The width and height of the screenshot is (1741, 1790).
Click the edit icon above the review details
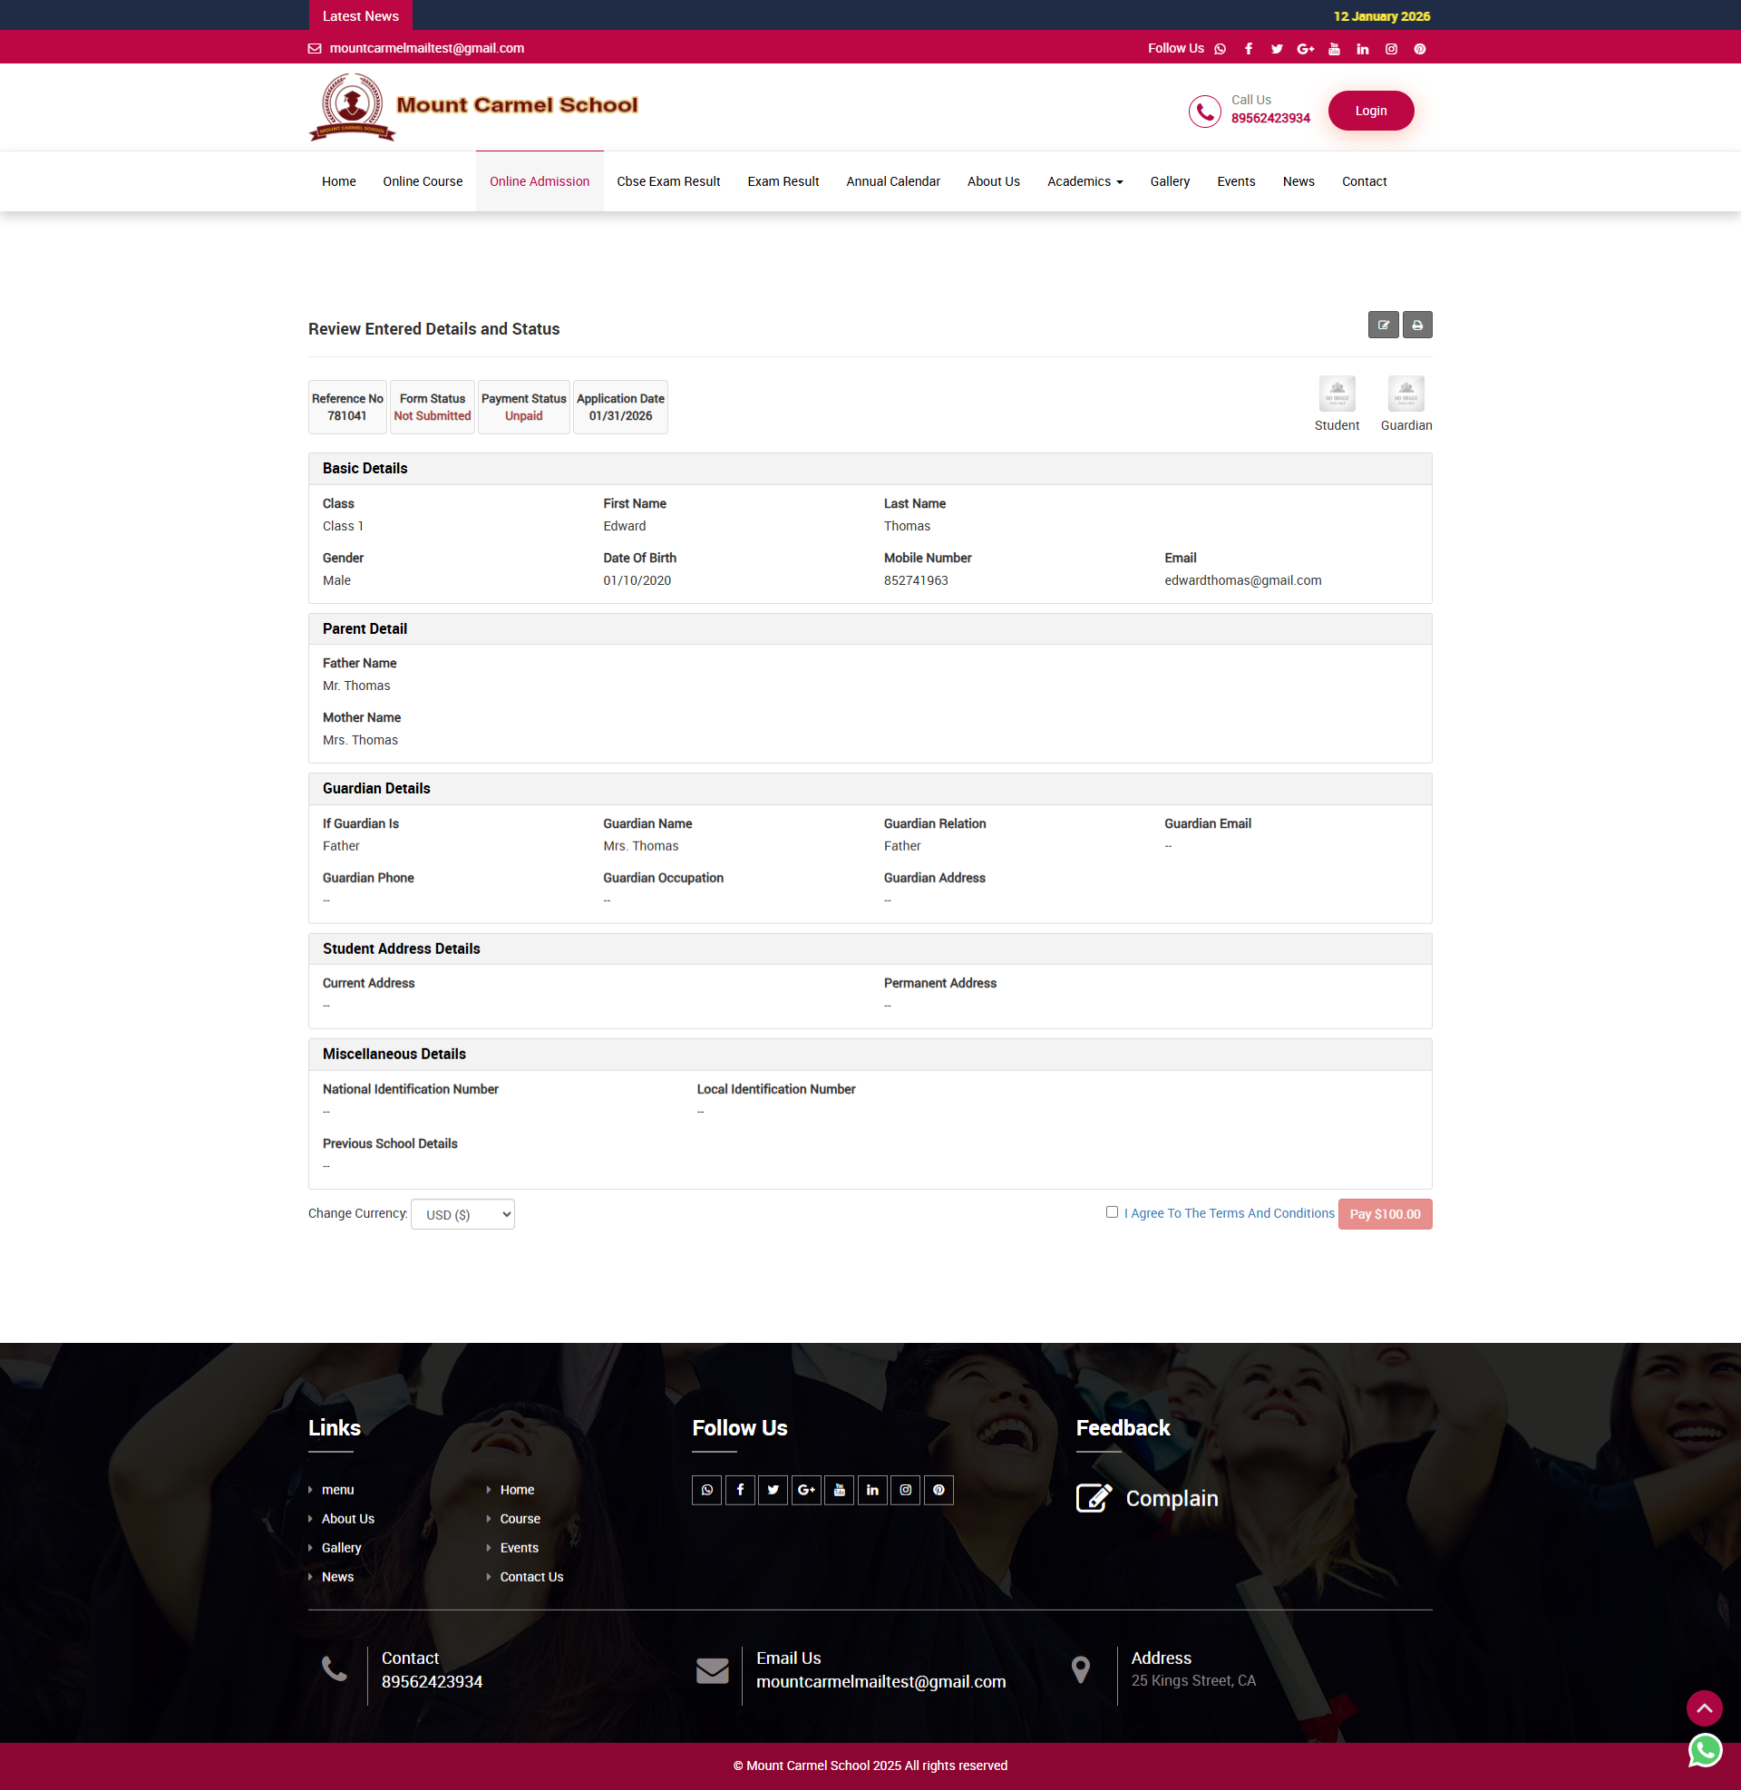tap(1384, 325)
